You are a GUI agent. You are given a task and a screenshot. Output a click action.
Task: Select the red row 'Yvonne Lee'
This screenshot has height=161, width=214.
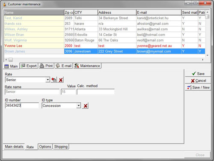(104, 46)
